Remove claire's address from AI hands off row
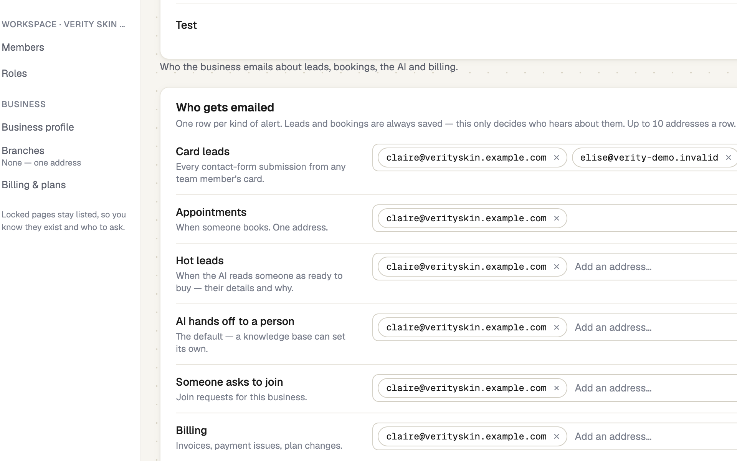This screenshot has width=737, height=461. (557, 328)
